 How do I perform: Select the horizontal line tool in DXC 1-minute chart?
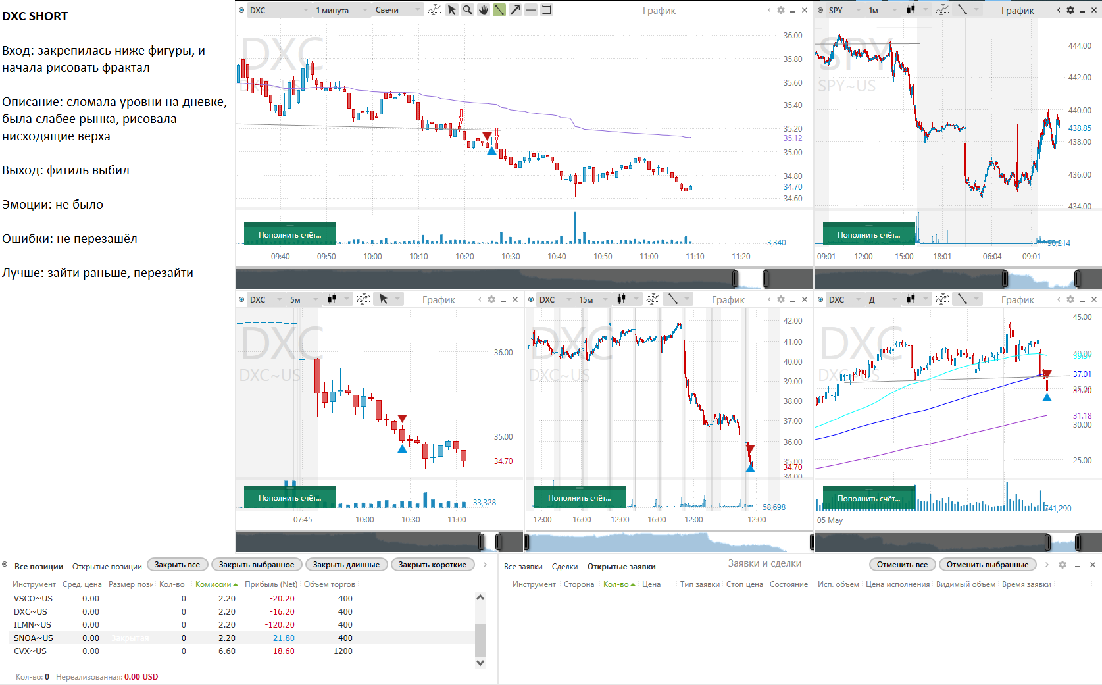pos(531,10)
